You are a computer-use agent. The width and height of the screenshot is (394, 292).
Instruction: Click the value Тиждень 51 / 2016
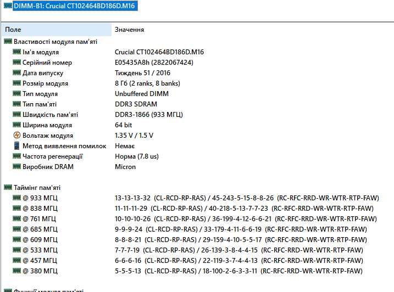(x=142, y=73)
